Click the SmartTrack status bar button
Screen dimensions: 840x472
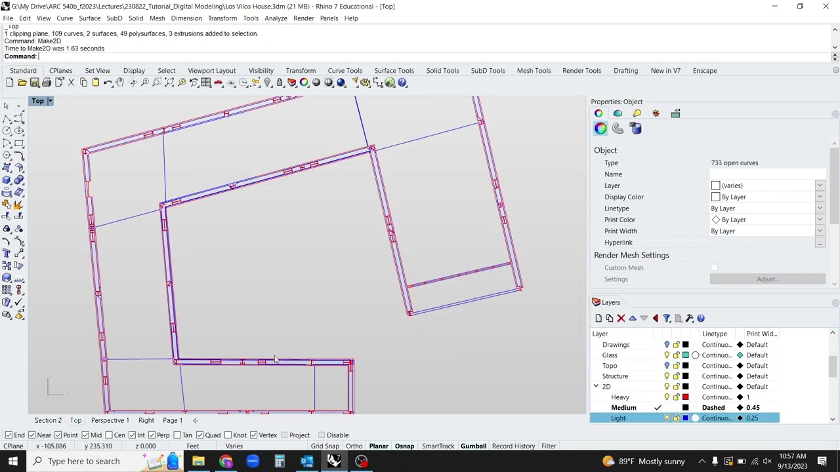438,446
